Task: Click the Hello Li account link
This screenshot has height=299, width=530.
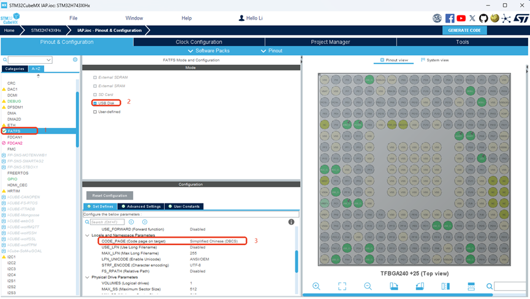Action: click(x=254, y=18)
